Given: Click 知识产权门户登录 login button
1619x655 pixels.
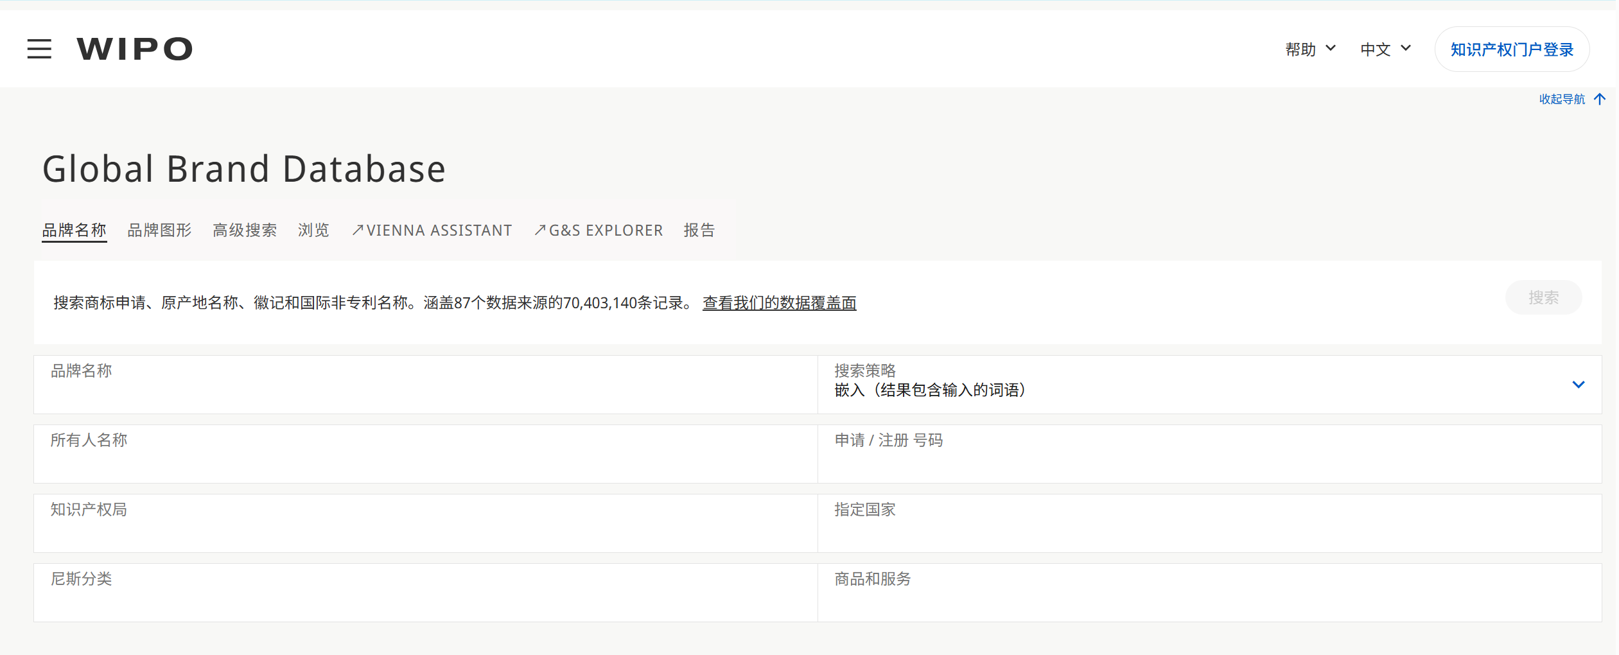Looking at the screenshot, I should point(1512,49).
